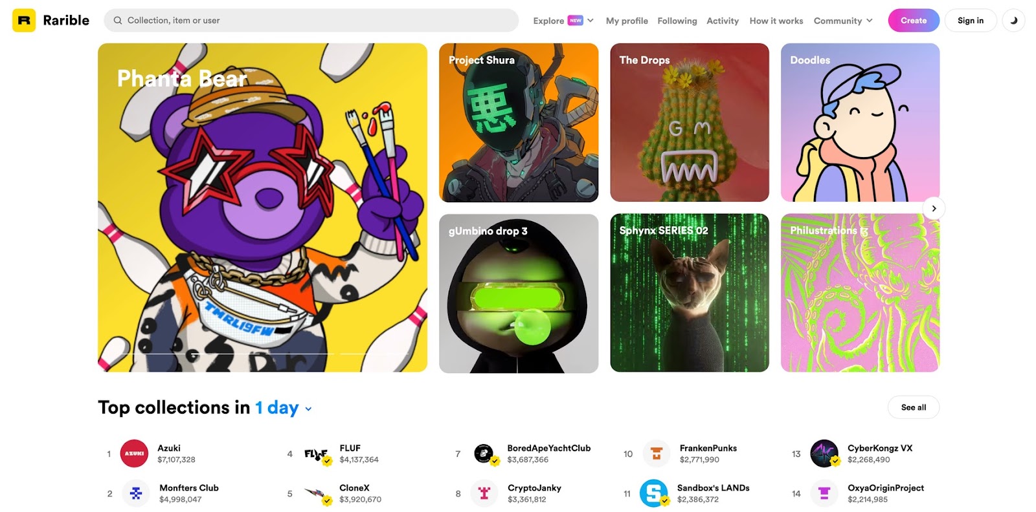Toggle dark mode moon icon
1036x512 pixels.
(x=1013, y=21)
